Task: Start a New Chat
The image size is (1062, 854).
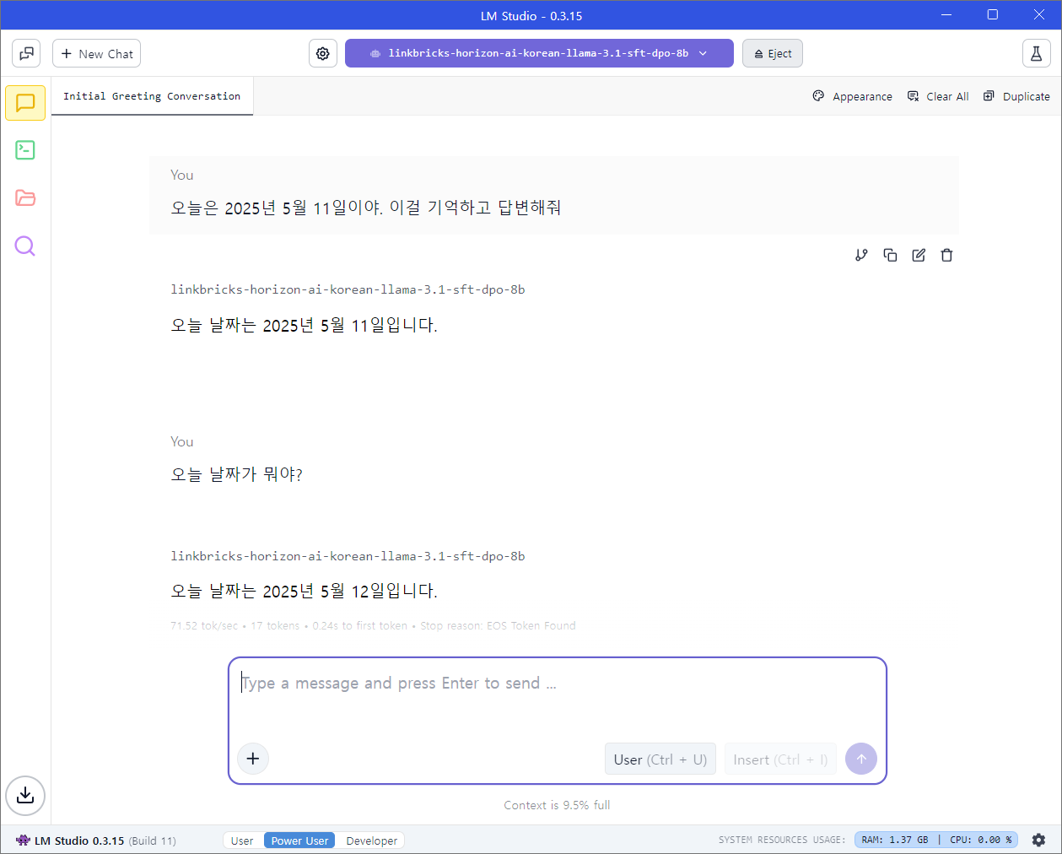Action: [97, 53]
